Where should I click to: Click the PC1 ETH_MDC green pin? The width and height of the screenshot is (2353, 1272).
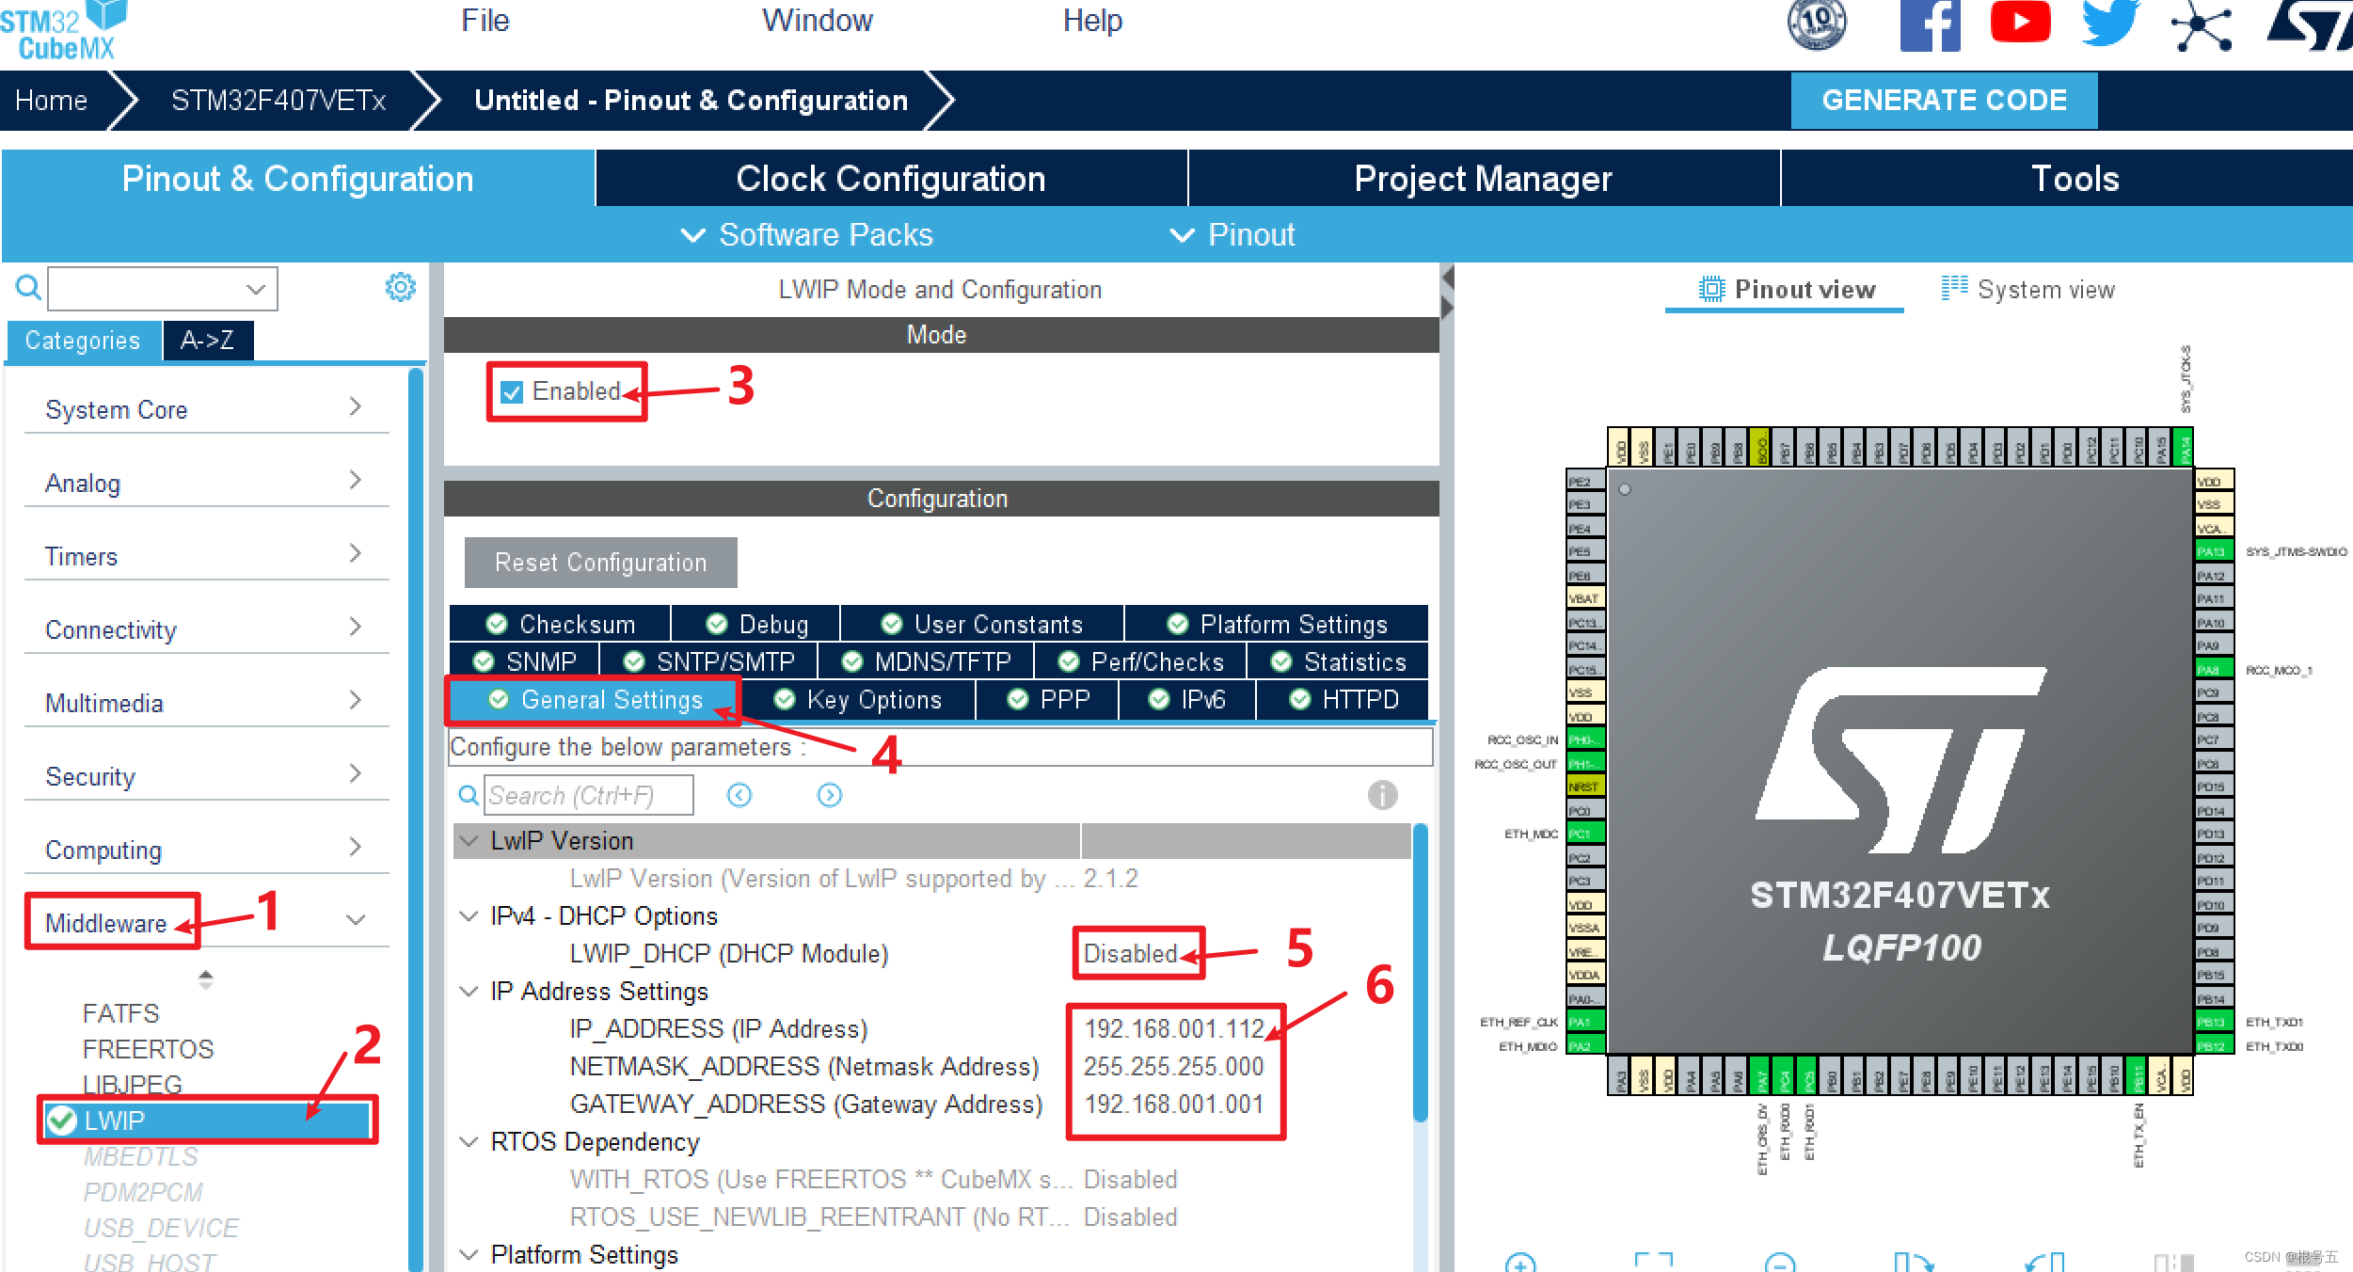(x=1585, y=835)
